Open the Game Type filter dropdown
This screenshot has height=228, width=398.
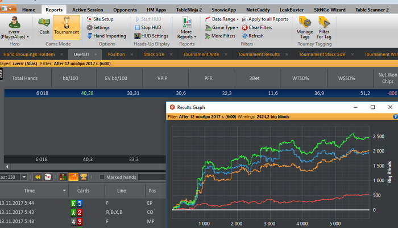pos(222,27)
